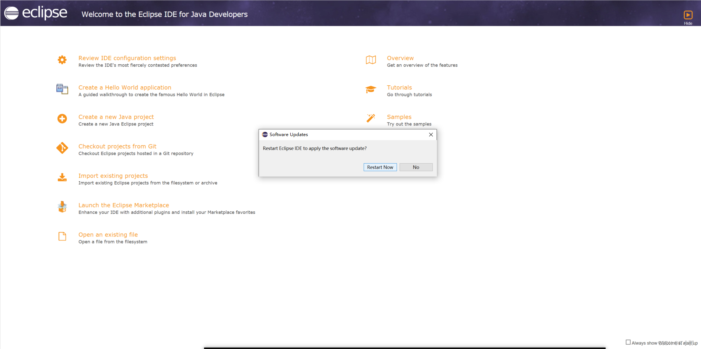The width and height of the screenshot is (701, 349).
Task: Click the Welcome to the Eclipse IDE heading
Action: click(165, 14)
